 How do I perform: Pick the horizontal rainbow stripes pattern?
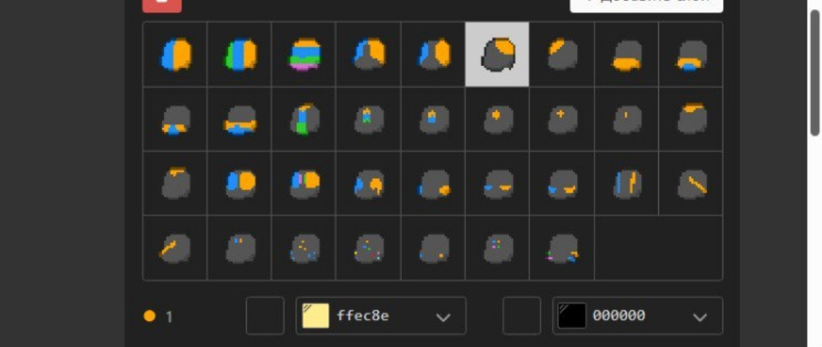304,54
